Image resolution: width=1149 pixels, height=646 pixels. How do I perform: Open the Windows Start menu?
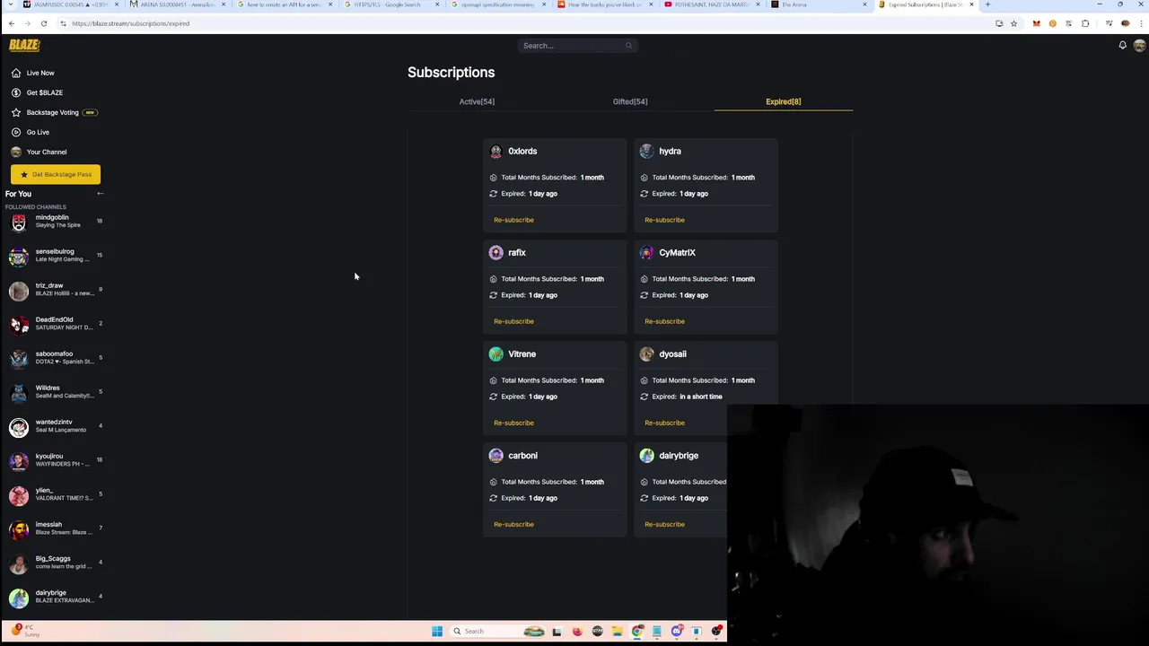[437, 632]
